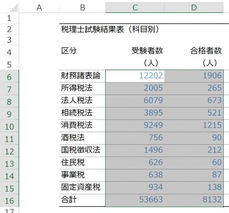Click the cell containing 1496
The width and height of the screenshot is (229, 213).
[x=135, y=151]
